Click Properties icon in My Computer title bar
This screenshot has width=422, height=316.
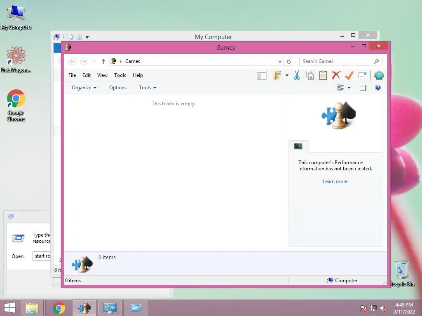[x=70, y=37]
